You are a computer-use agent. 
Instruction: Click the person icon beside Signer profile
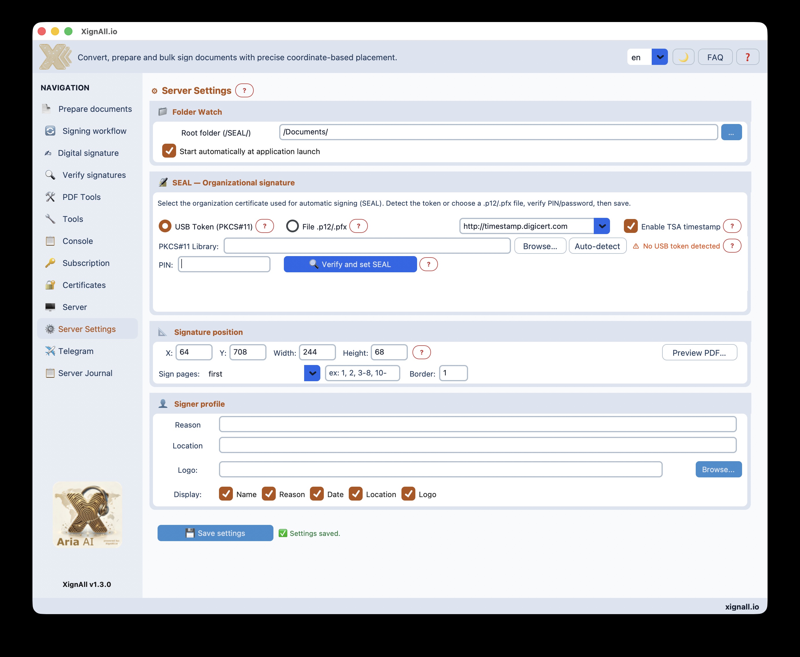(x=163, y=404)
